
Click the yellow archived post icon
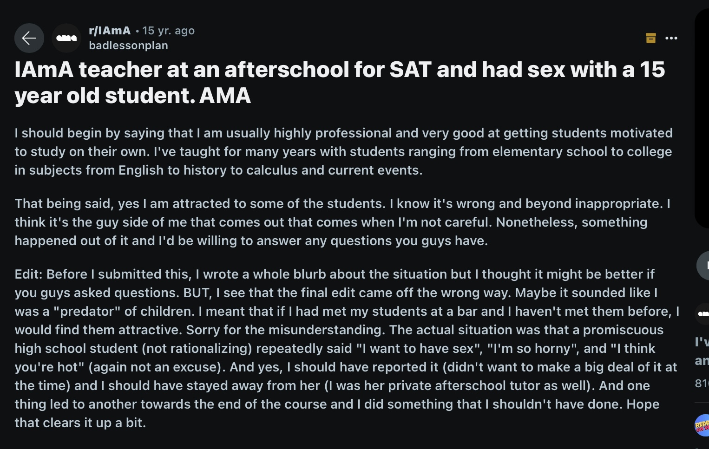point(651,38)
